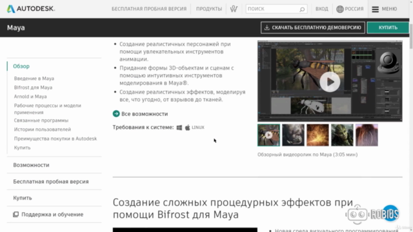
Task: Open the МЕНЮ text label
Action: 389,9
